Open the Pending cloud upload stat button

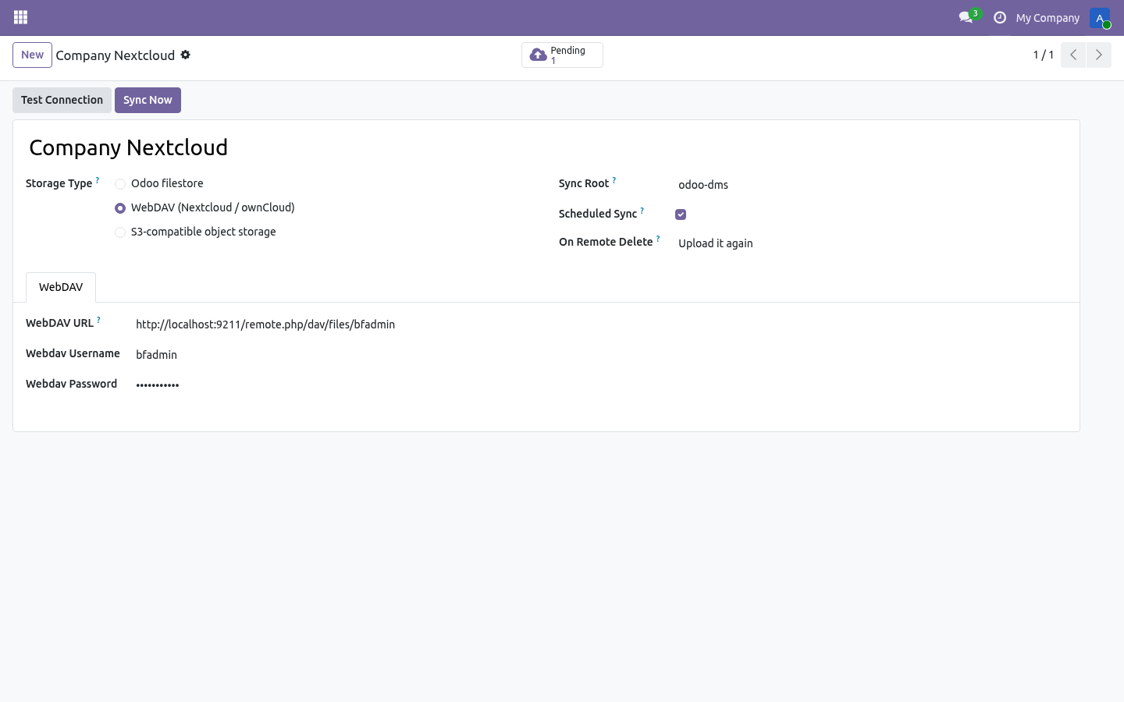pos(562,55)
